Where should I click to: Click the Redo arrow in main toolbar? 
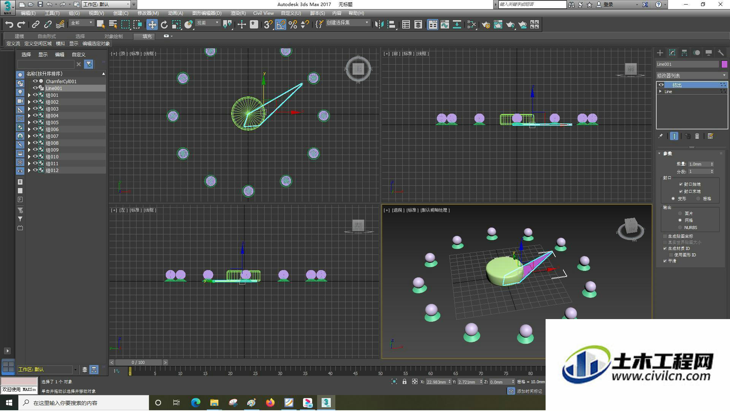click(x=21, y=25)
